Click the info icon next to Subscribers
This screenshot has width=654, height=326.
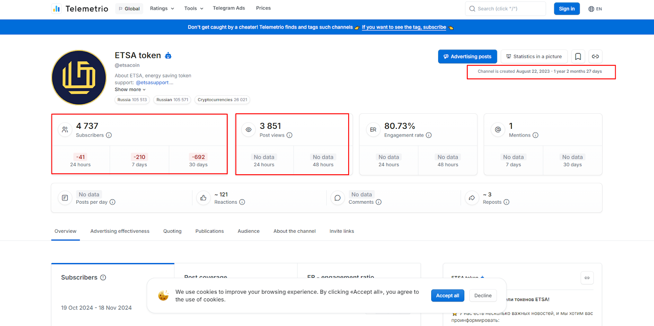[x=109, y=135]
